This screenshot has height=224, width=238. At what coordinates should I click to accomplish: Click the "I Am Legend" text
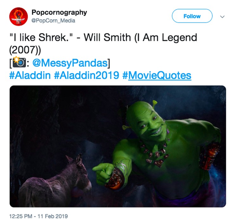[x=168, y=37]
